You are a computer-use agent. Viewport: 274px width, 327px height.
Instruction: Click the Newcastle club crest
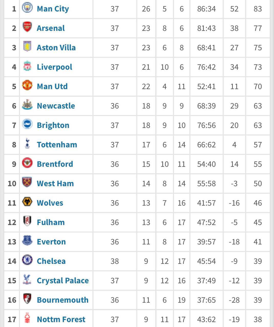(27, 104)
